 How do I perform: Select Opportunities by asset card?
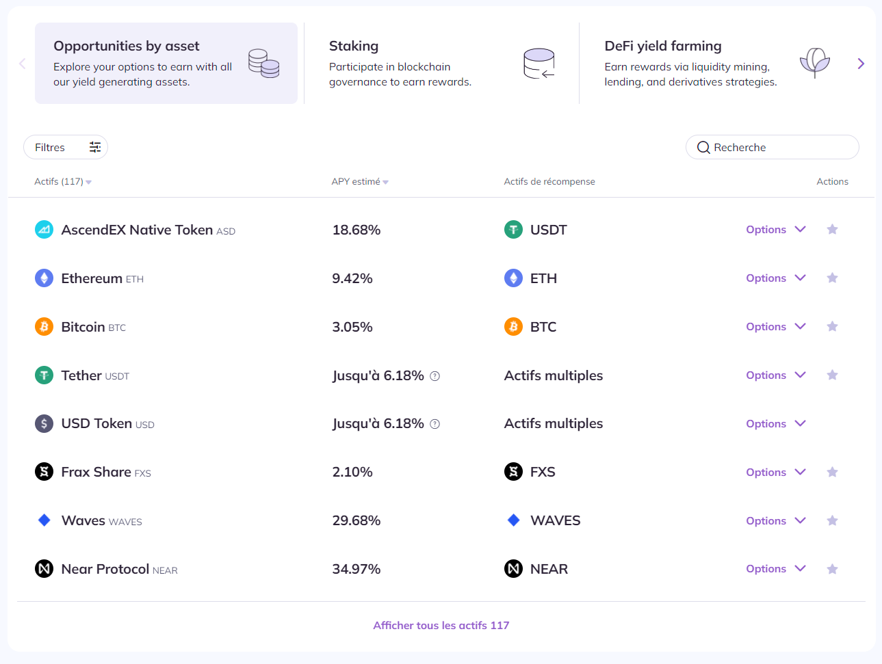(166, 63)
